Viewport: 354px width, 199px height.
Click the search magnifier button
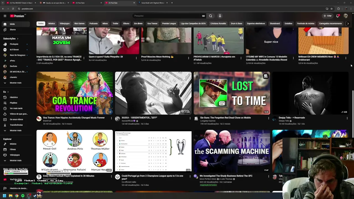tap(210, 16)
